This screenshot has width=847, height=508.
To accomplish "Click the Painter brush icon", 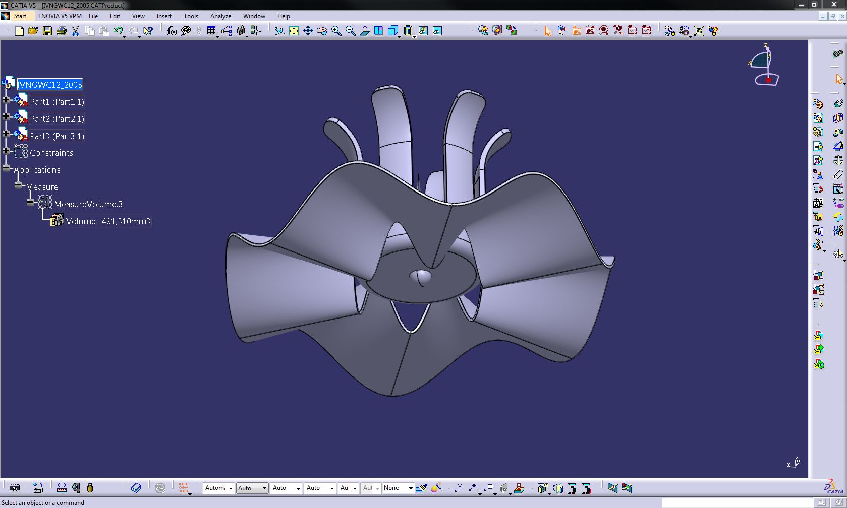I will (422, 488).
